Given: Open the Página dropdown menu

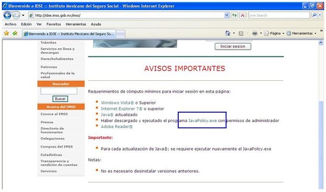Looking at the screenshot, I should [274, 33].
